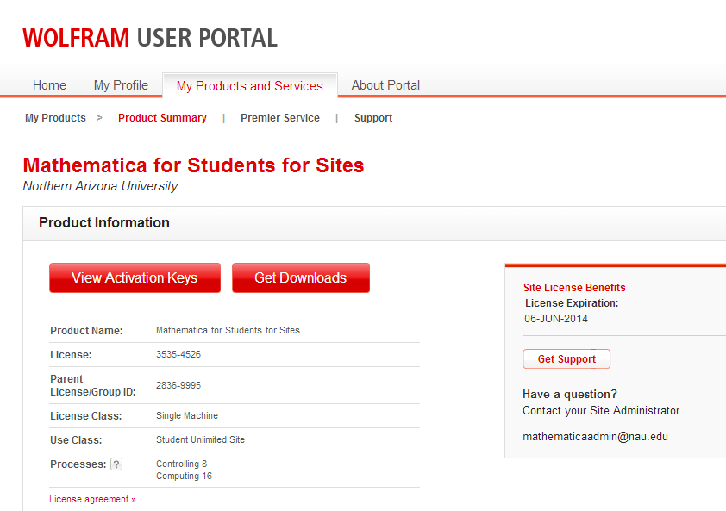Click the Site License Benefits heading

tap(574, 288)
